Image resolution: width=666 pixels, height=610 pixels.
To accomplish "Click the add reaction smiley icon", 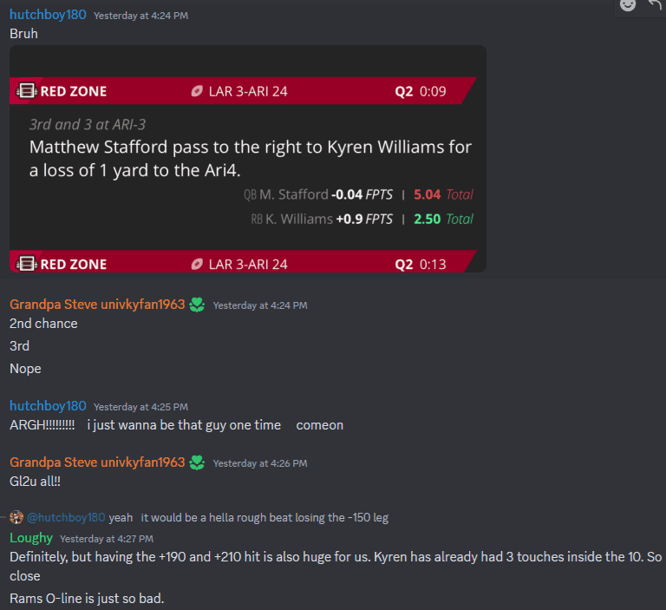I will (627, 5).
